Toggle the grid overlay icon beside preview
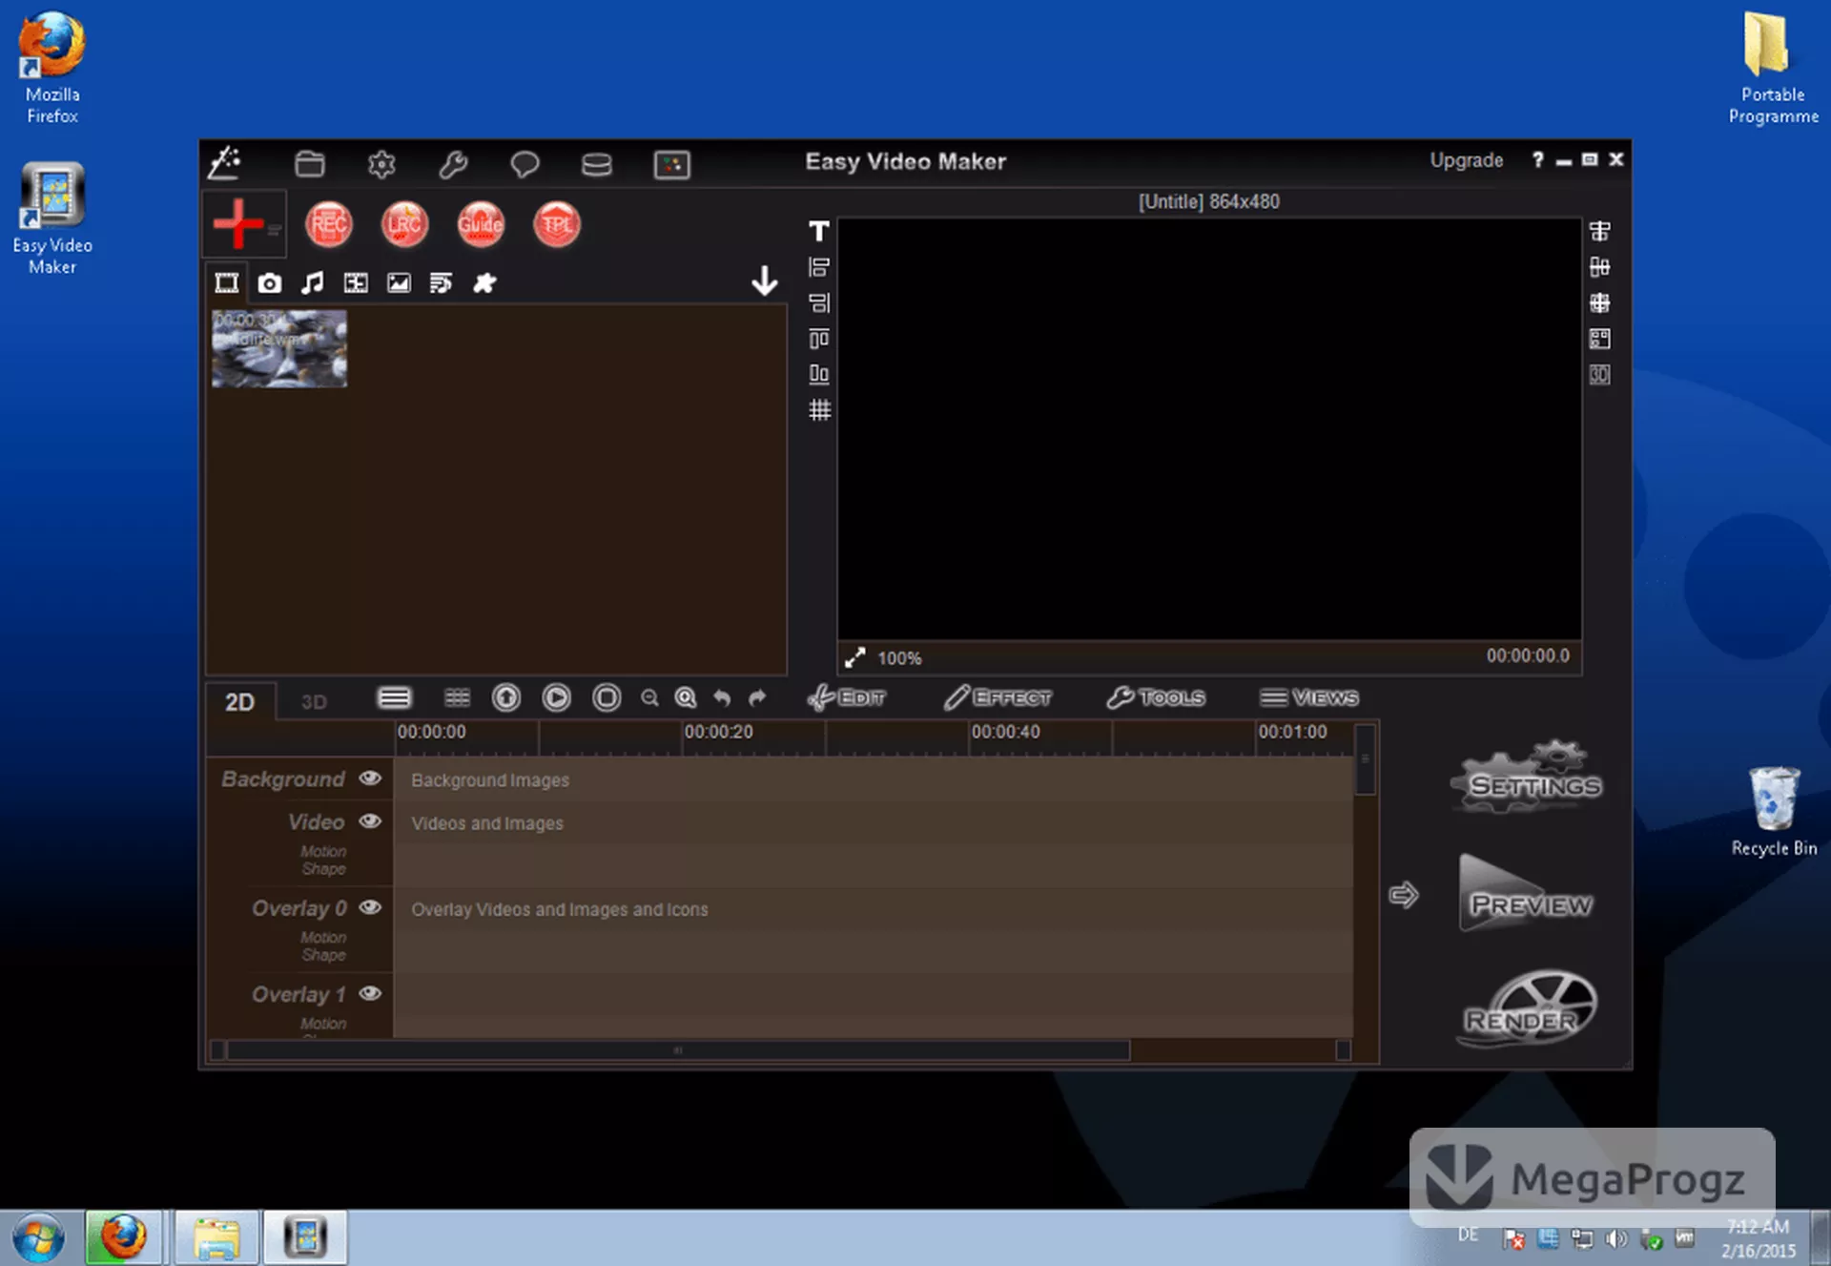Viewport: 1831px width, 1266px height. 819,410
